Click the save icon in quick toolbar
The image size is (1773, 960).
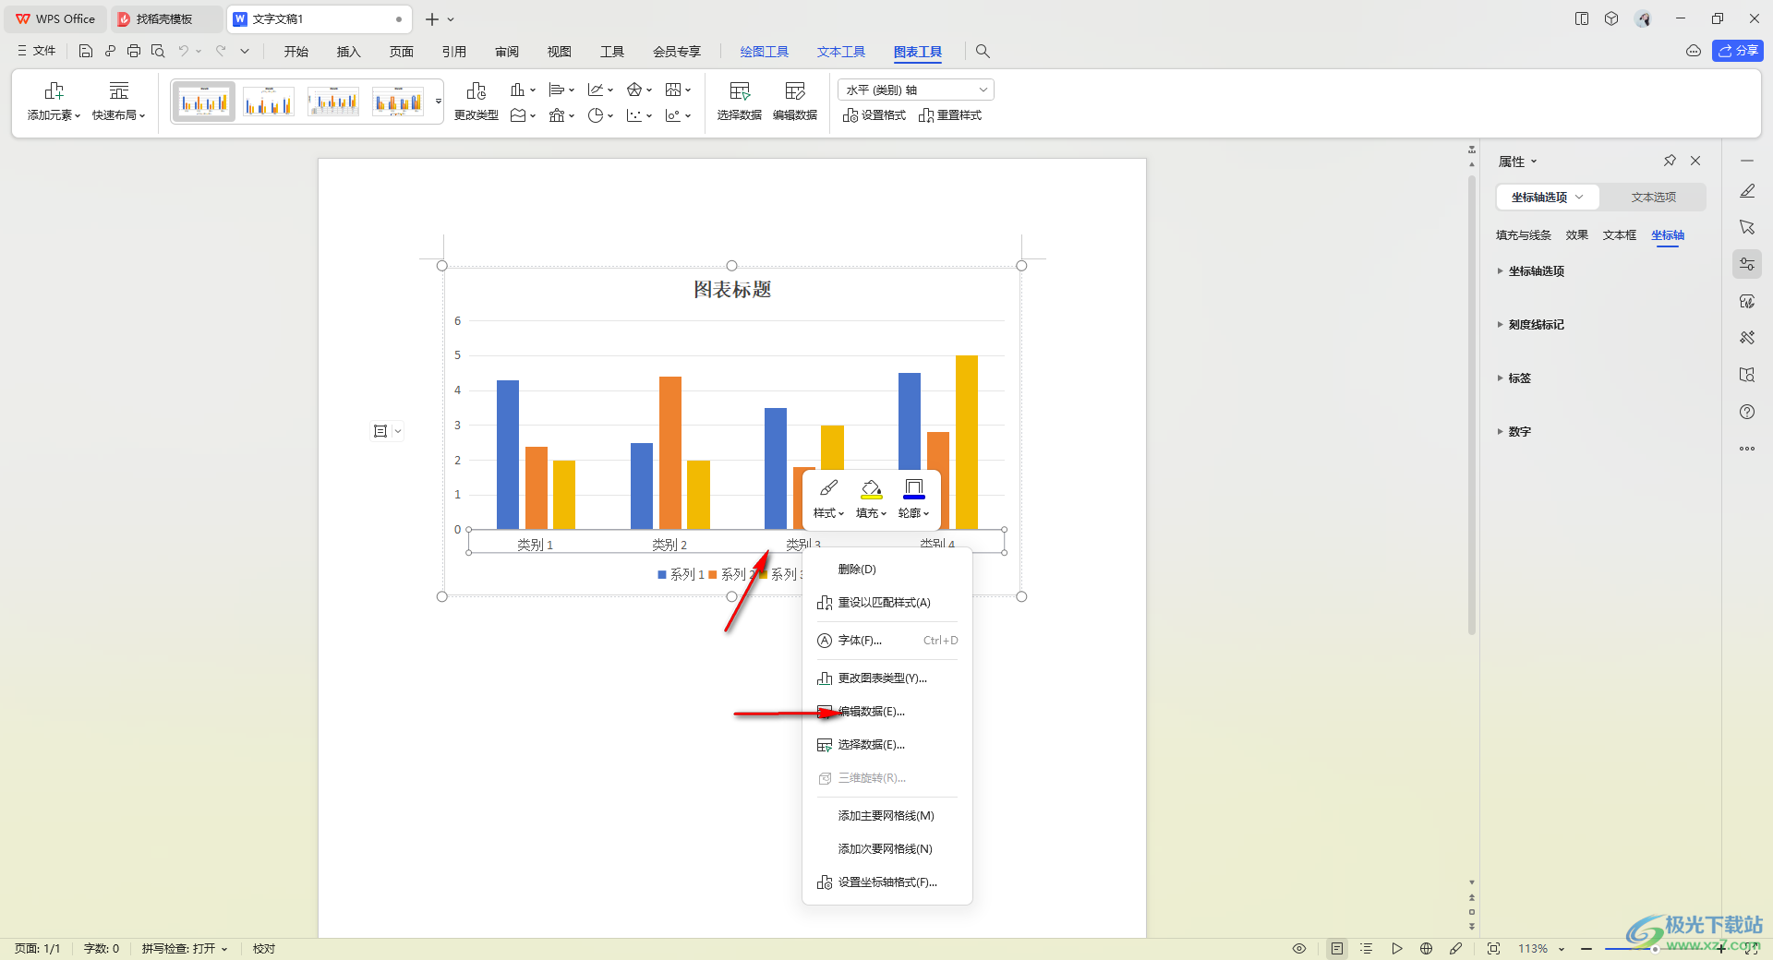86,52
